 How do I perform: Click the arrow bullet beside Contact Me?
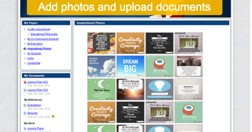[x=25, y=63]
